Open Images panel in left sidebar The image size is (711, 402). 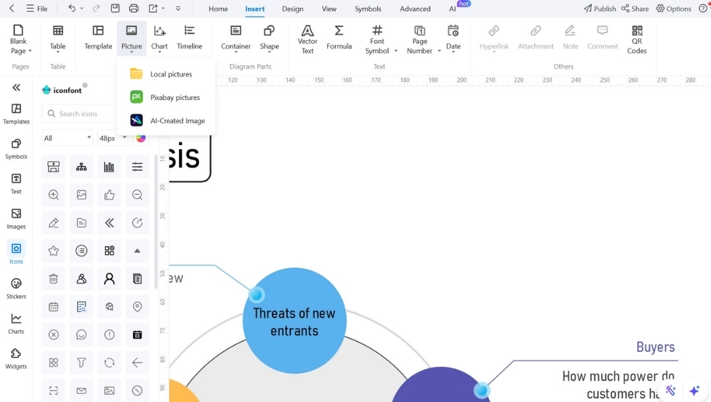coord(16,218)
